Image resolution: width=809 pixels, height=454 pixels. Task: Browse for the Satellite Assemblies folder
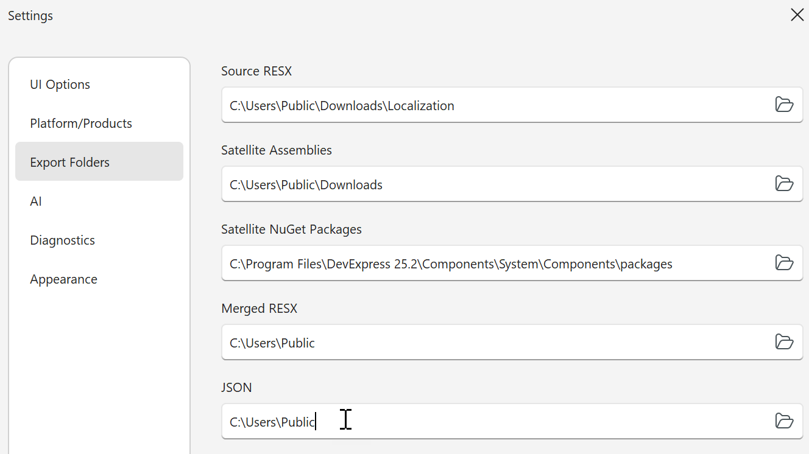click(x=784, y=184)
